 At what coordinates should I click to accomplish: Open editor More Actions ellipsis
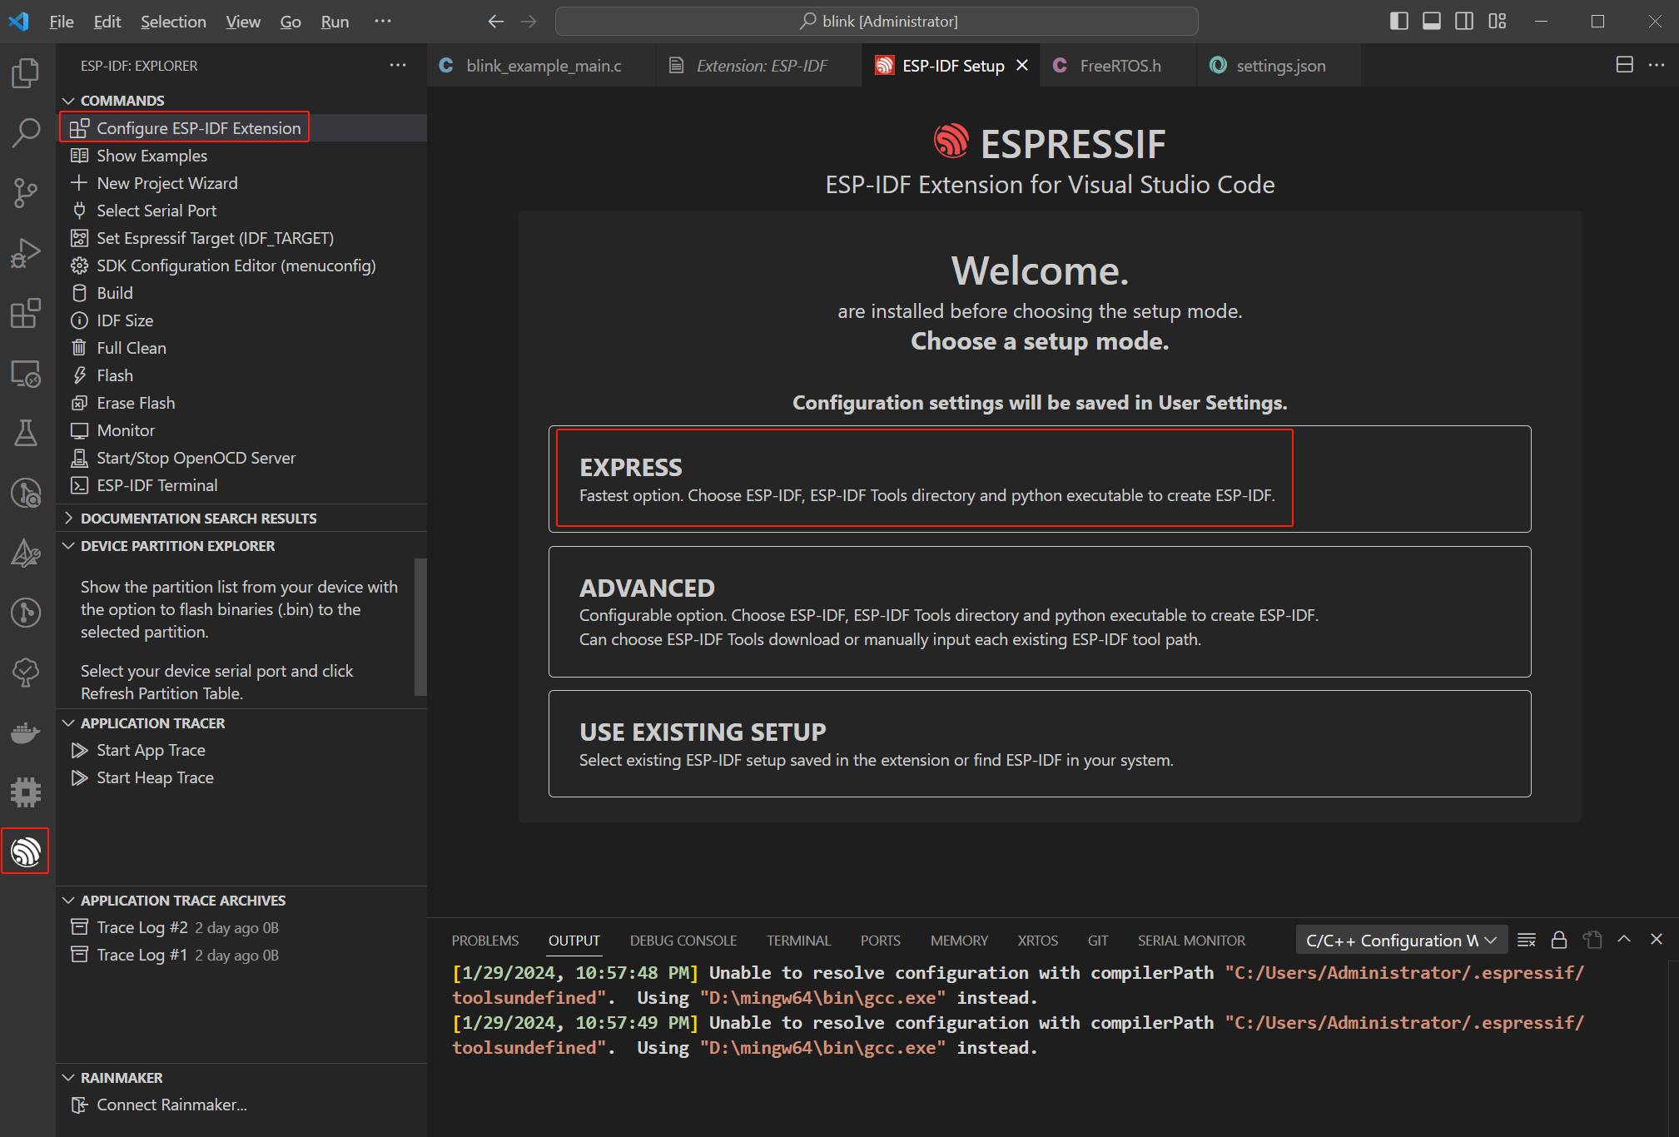(x=1657, y=65)
